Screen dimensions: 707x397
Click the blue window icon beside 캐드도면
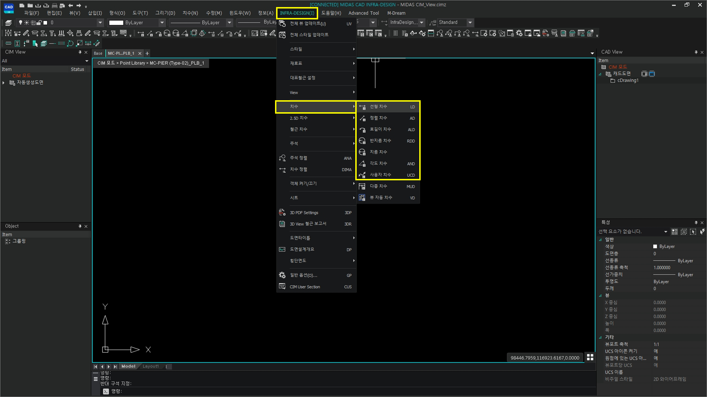[652, 74]
